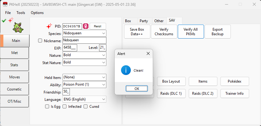Switch to the Party tab
The image size is (261, 126).
click(144, 21)
